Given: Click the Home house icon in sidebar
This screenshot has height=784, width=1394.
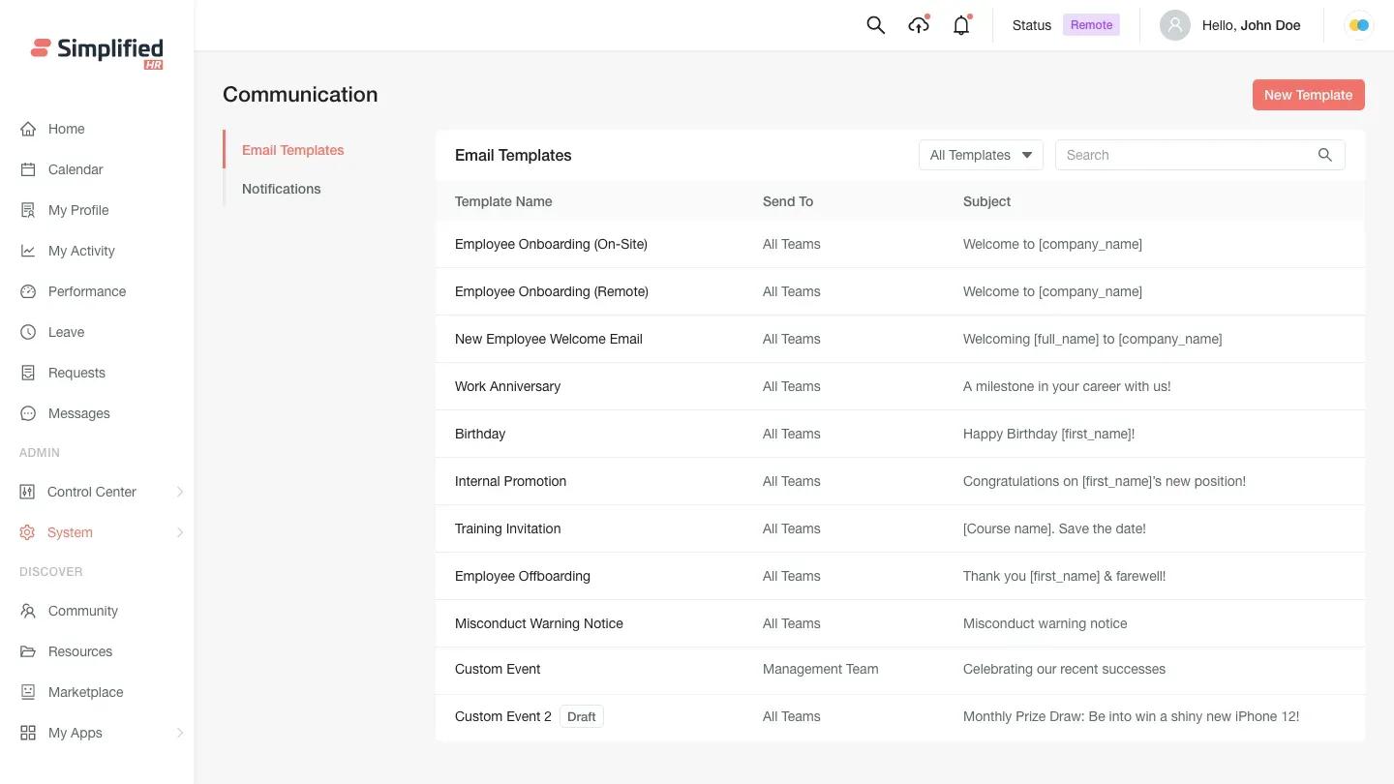Looking at the screenshot, I should (28, 129).
